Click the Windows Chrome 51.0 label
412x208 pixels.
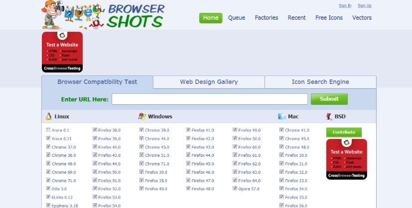point(157,155)
